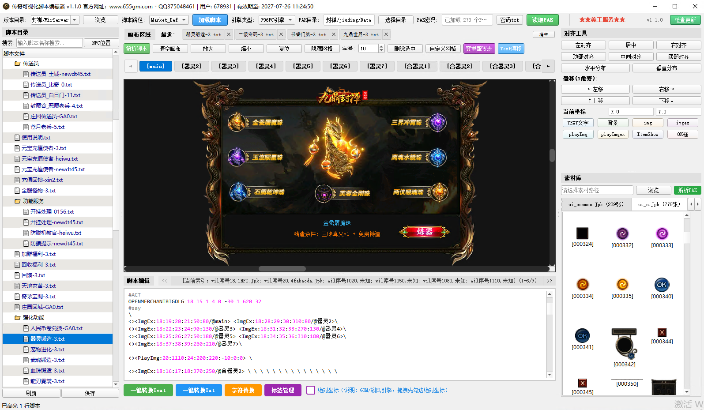This screenshot has width=704, height=410.
Task: Click the file icon next to 使用说明.txt
Action: tap(17, 138)
